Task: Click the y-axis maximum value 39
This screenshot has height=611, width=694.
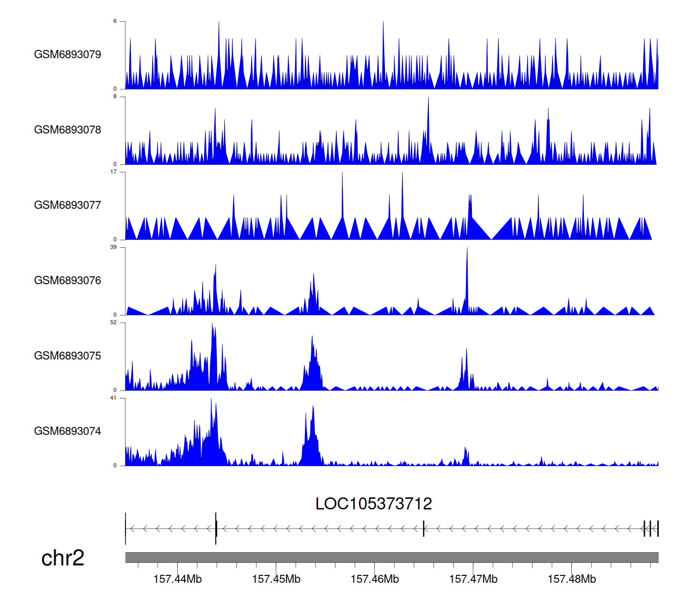Action: (x=113, y=247)
